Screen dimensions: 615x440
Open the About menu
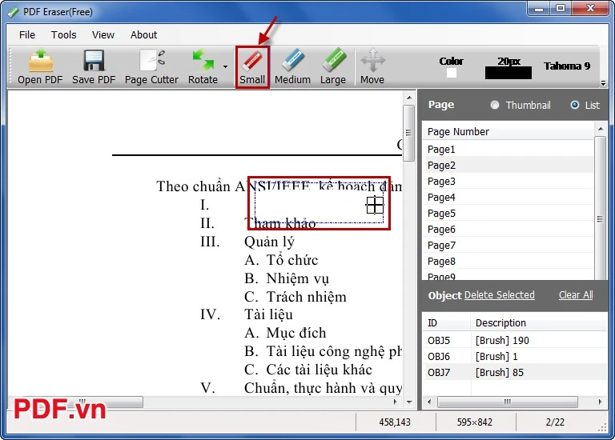coord(143,35)
